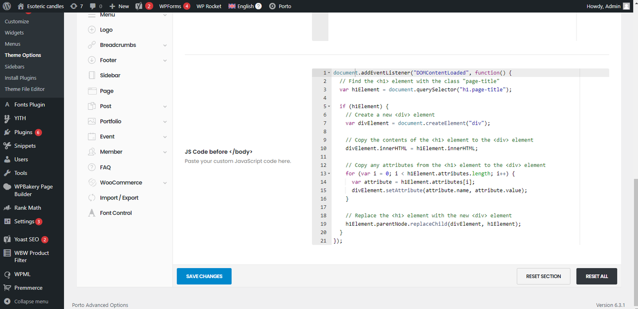Open WBW Product Filter menu
The width and height of the screenshot is (638, 309).
[32, 257]
